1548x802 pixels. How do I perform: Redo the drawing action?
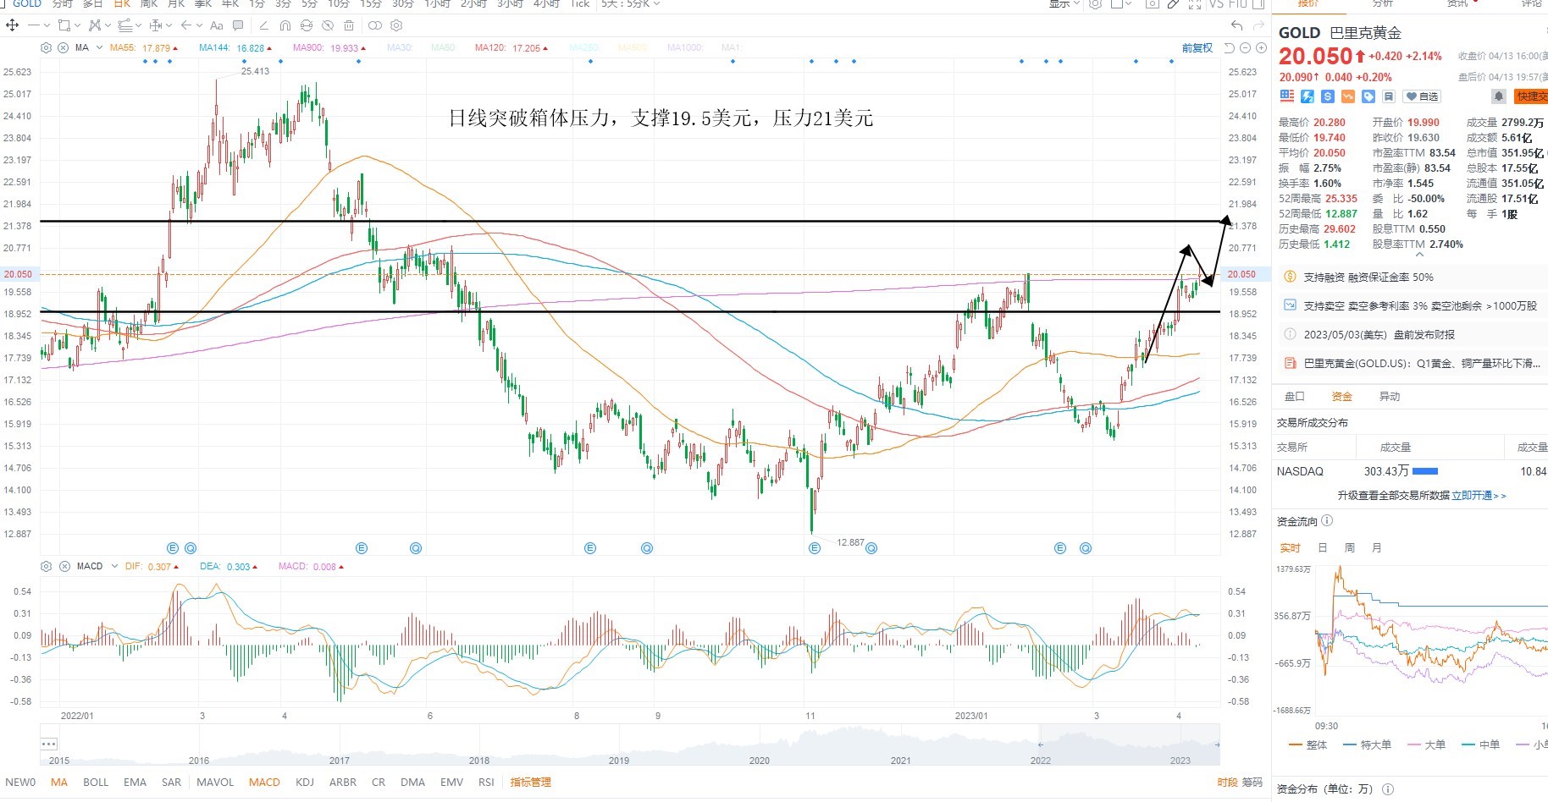tap(1258, 25)
